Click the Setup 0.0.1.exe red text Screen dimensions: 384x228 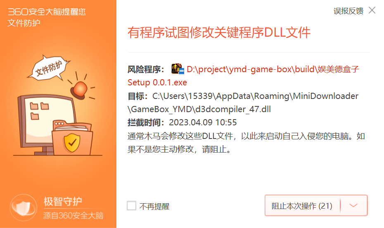157,82
